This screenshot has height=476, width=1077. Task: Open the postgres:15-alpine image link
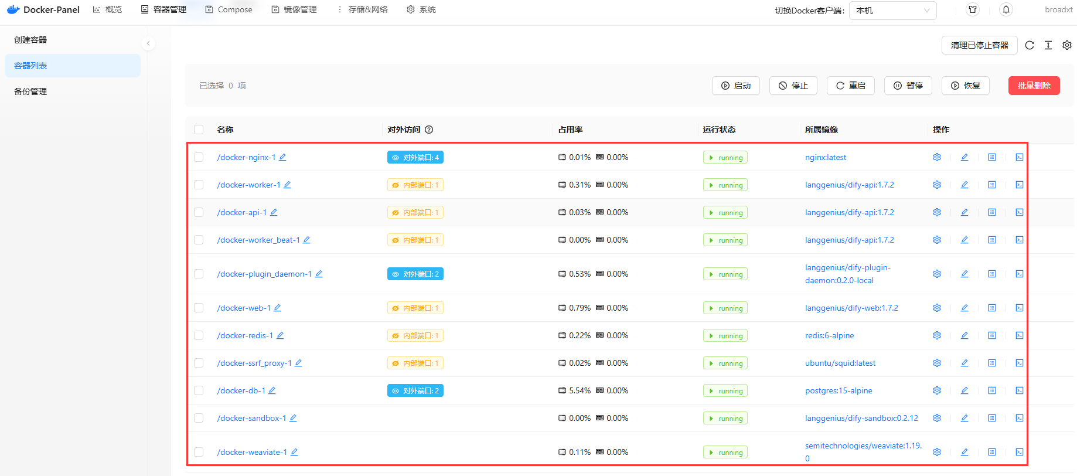tap(839, 390)
